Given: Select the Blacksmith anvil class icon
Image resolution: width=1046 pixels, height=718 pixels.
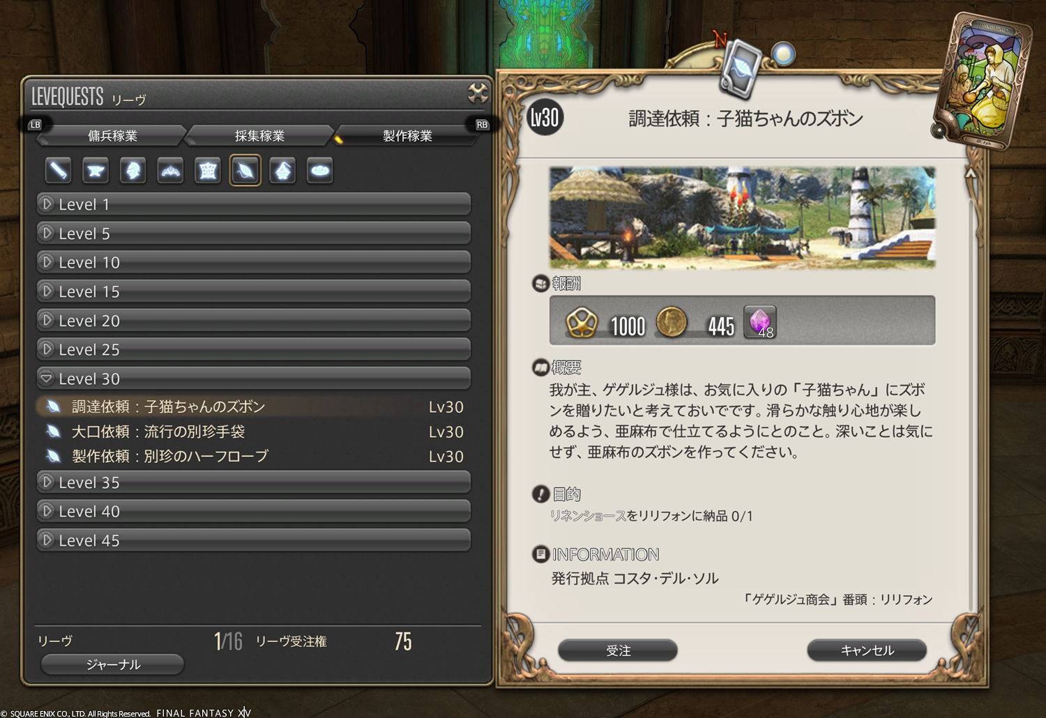Looking at the screenshot, I should (96, 170).
